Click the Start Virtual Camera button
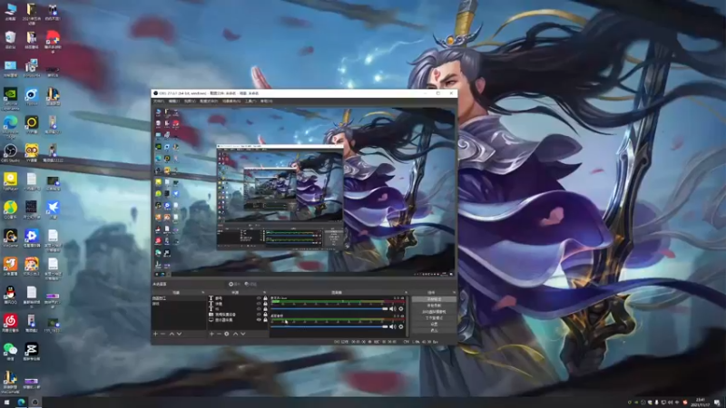 435,312
